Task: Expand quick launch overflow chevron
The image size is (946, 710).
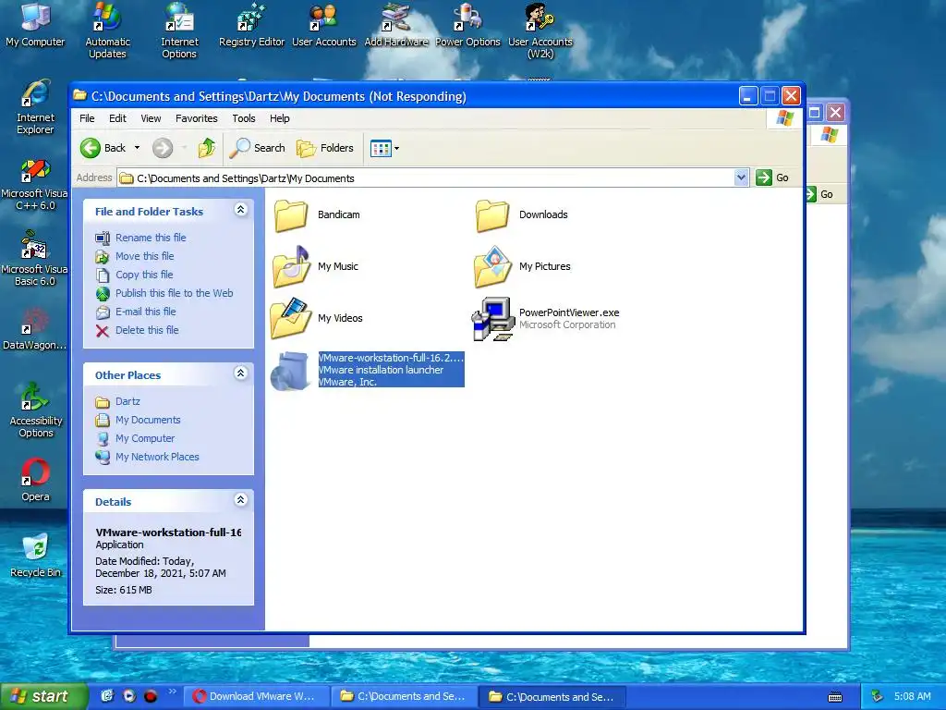Action: tap(173, 692)
